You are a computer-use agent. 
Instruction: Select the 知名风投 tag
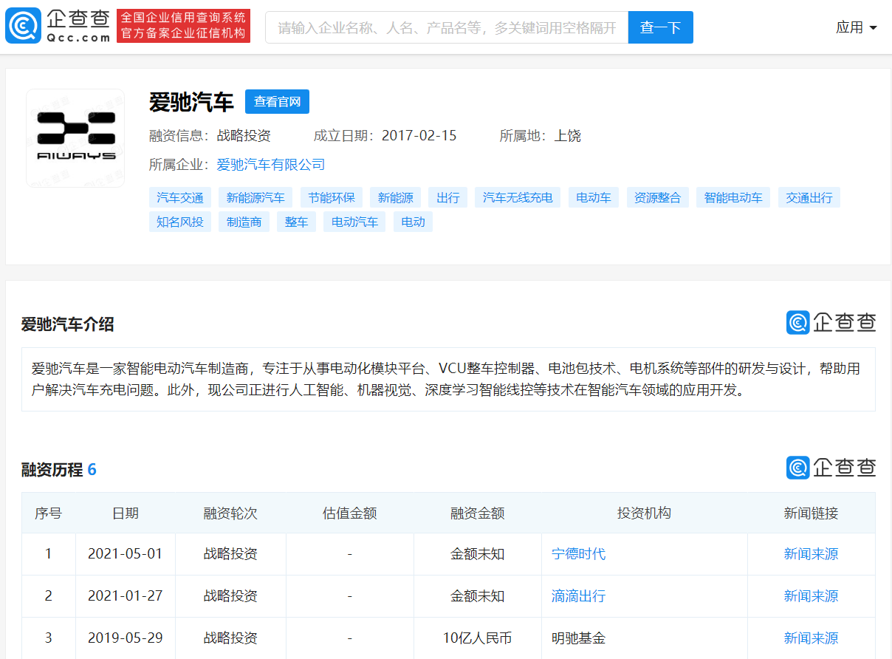[180, 222]
